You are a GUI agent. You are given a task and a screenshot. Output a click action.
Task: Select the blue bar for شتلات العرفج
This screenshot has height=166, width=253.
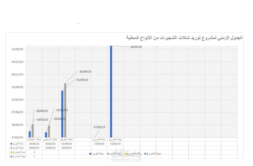[x=62, y=114]
